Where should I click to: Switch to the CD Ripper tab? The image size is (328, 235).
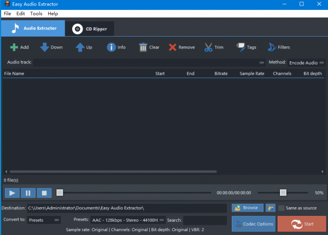pos(90,29)
